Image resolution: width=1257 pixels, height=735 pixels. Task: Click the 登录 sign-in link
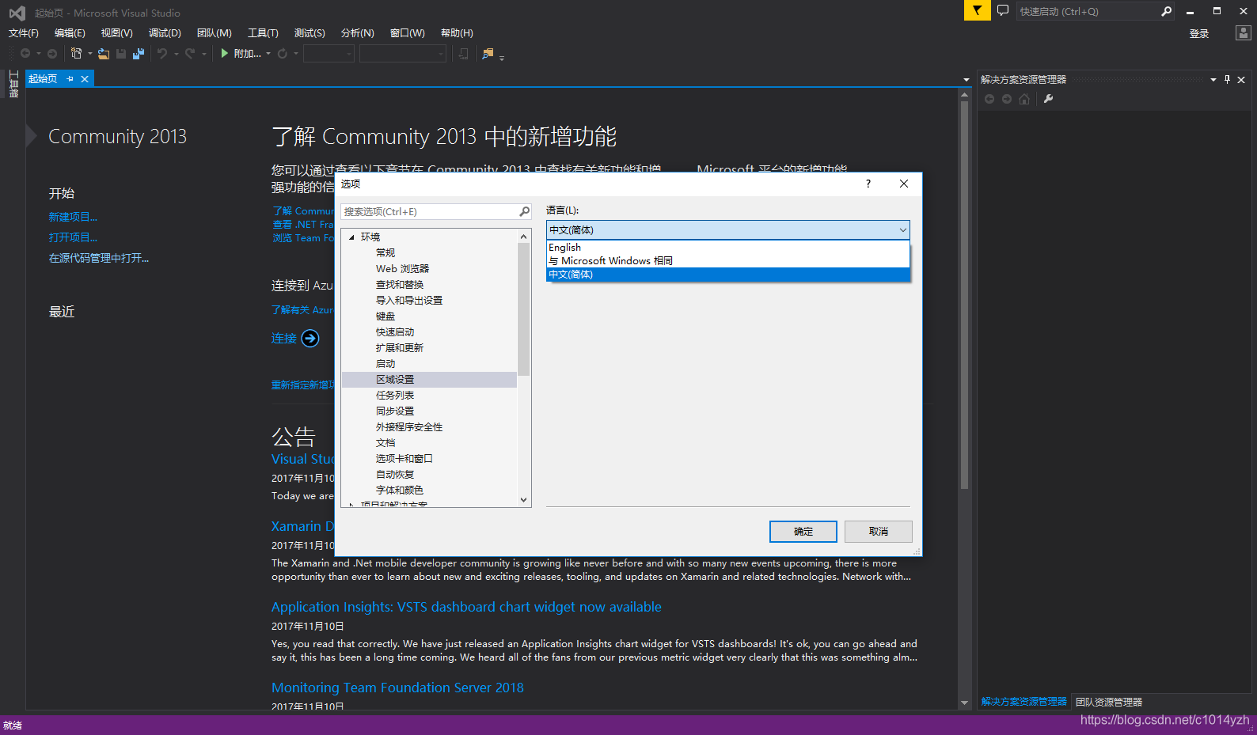pyautogui.click(x=1199, y=33)
